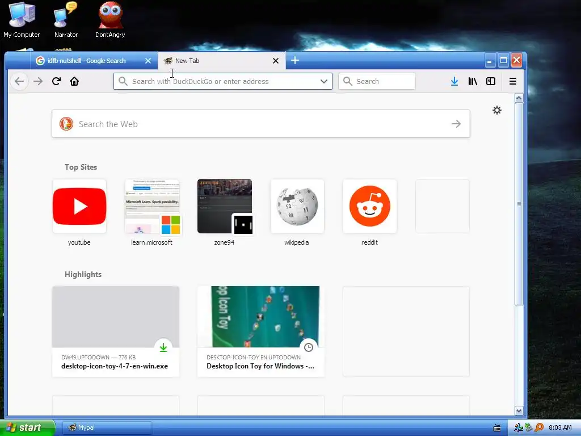Close the New Tab tab
581x436 pixels.
point(276,61)
